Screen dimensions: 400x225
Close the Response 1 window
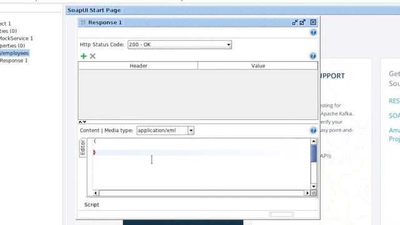pos(313,22)
